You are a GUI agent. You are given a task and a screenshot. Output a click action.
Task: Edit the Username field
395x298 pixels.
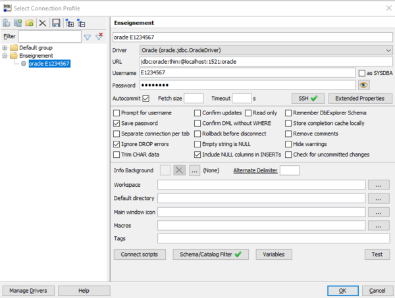(x=248, y=73)
